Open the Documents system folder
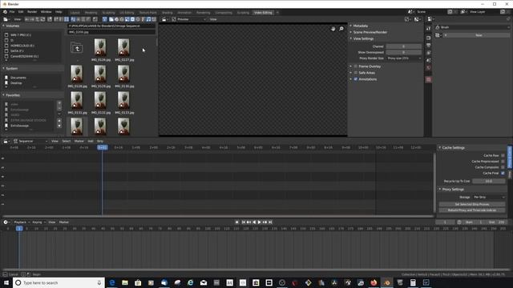 point(18,78)
